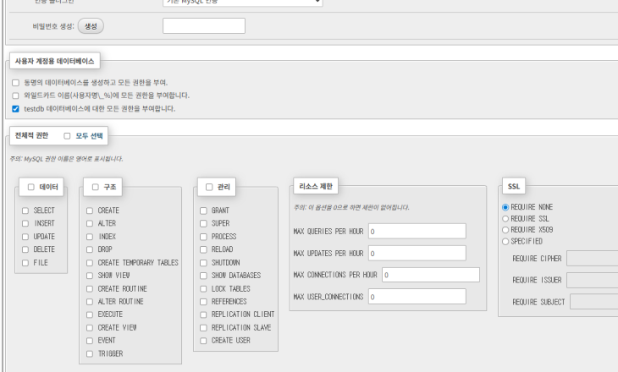Image resolution: width=618 pixels, height=372 pixels.
Task: Select the REQUIRE SSL radio button
Action: click(506, 218)
